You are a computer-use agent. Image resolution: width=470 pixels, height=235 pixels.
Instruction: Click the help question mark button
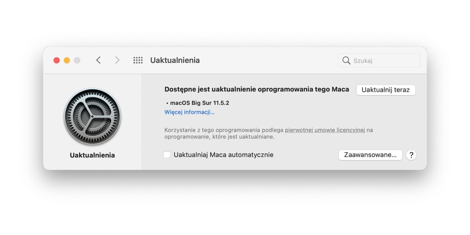coord(411,155)
